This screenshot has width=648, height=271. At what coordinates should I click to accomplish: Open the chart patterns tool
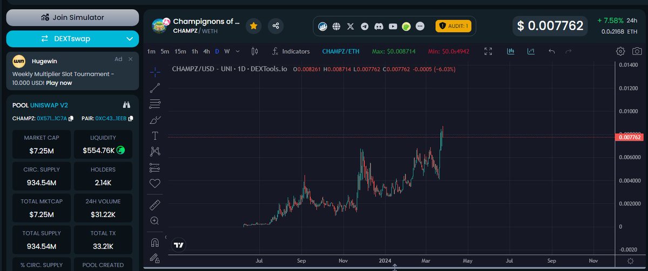(155, 151)
